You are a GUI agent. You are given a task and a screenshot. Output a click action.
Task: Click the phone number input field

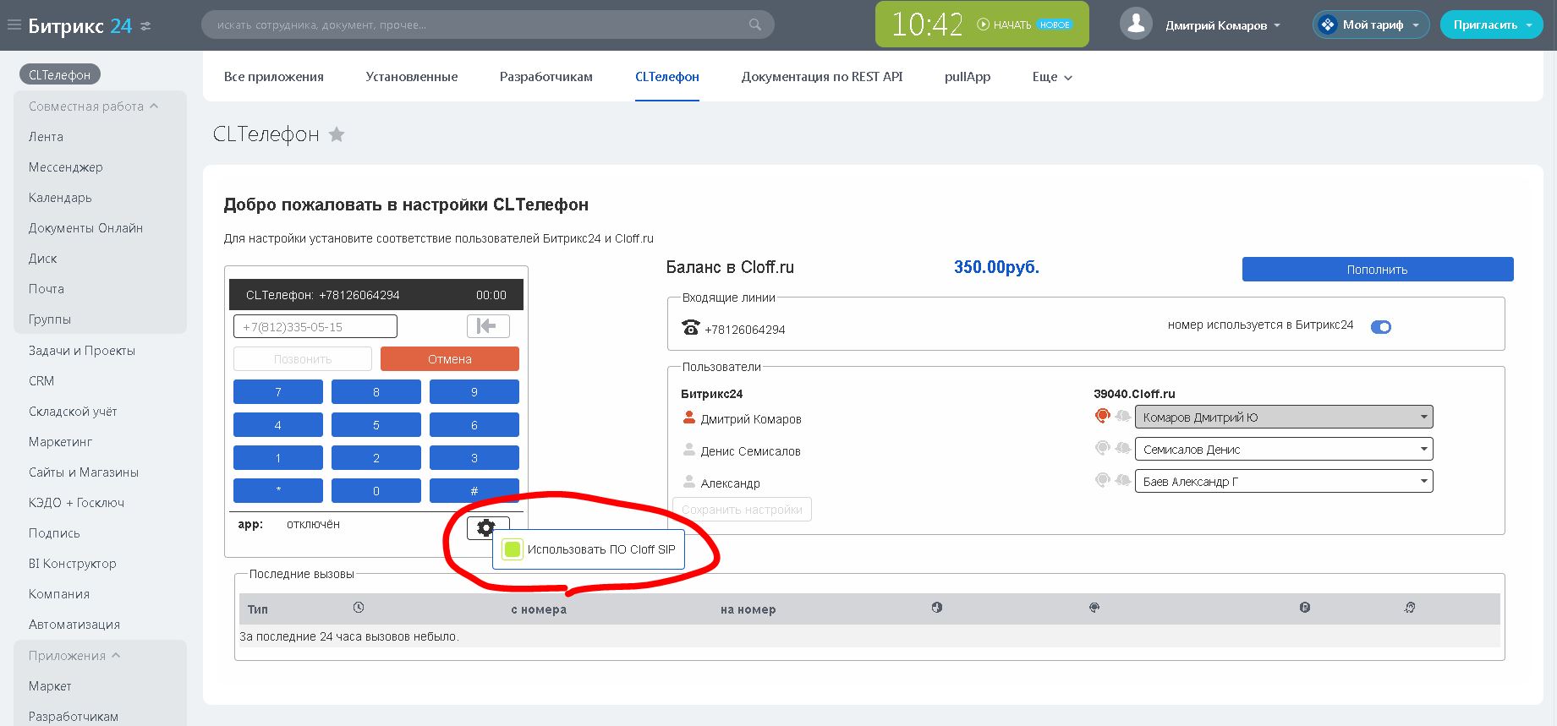(x=315, y=326)
